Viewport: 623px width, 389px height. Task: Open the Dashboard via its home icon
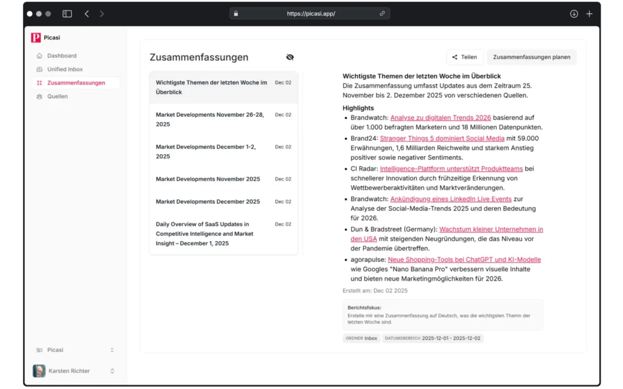[38, 55]
